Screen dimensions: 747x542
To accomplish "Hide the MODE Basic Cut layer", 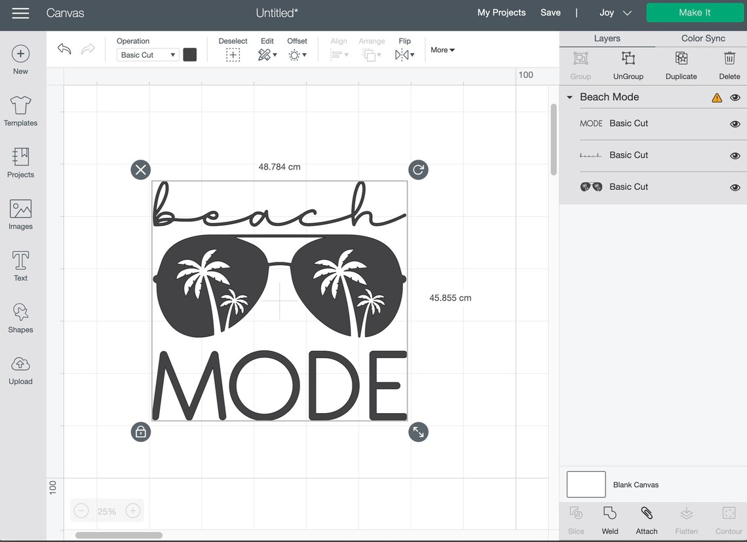I will [x=735, y=123].
